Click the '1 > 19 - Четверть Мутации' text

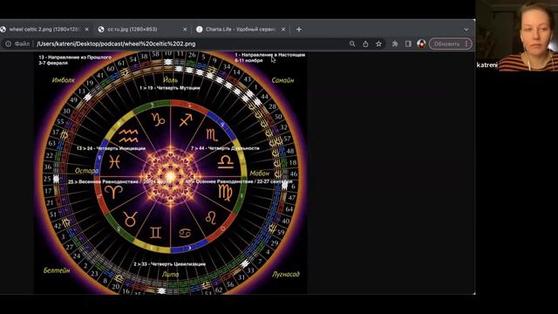point(170,88)
